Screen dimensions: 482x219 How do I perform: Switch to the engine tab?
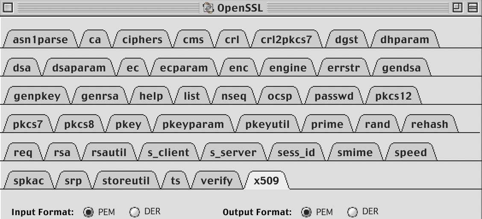(x=288, y=67)
